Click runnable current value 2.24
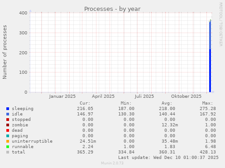225x168 pixels. (88, 147)
